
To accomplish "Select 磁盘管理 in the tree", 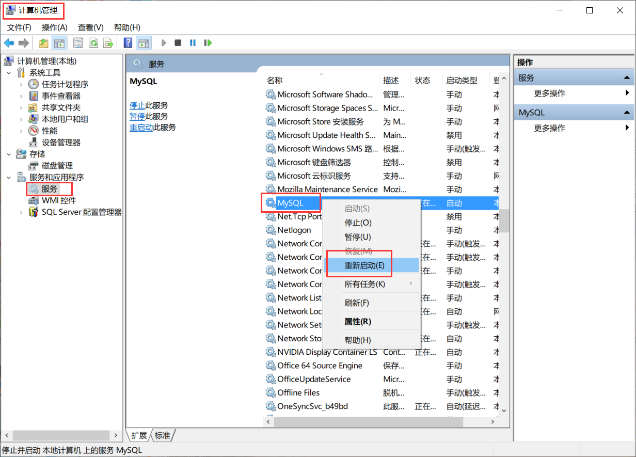I will pos(57,166).
